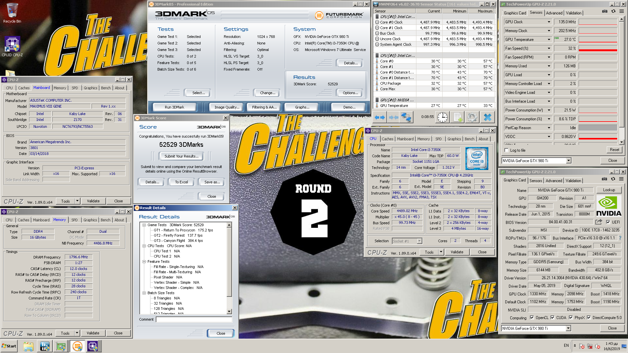
Task: Click the Intel Core i3 badge in CPU-Z
Action: pos(477,158)
